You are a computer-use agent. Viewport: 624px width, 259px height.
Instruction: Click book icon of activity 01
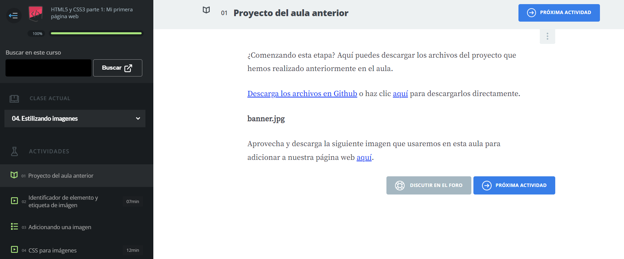14,175
